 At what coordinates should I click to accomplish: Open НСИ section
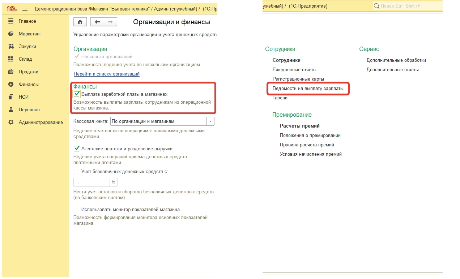point(24,97)
